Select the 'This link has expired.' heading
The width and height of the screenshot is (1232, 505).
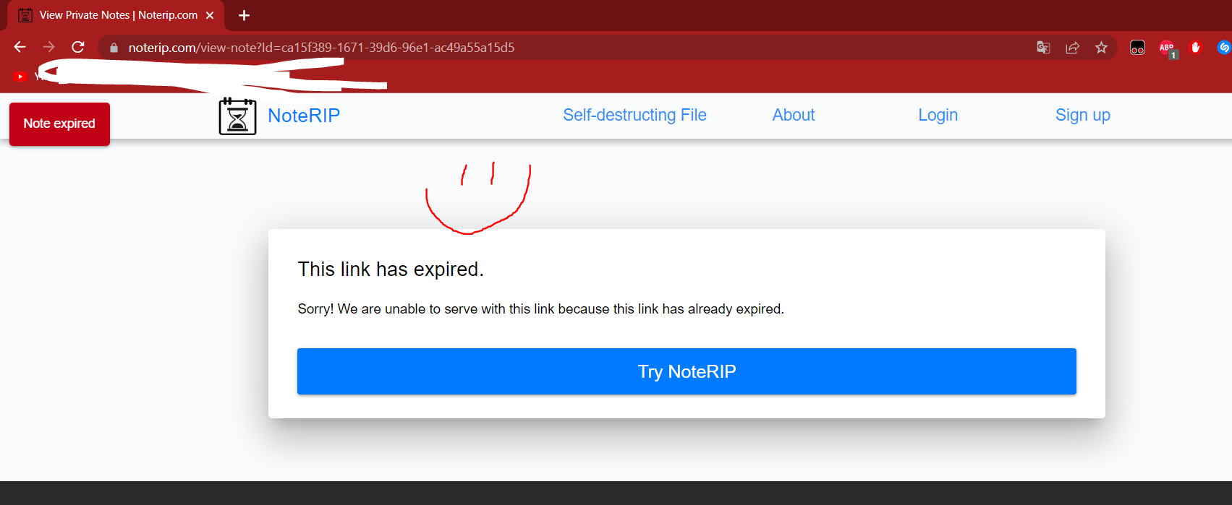click(x=391, y=269)
